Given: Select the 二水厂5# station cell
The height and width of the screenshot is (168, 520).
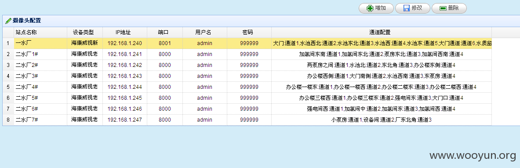Looking at the screenshot, I should tap(40, 98).
